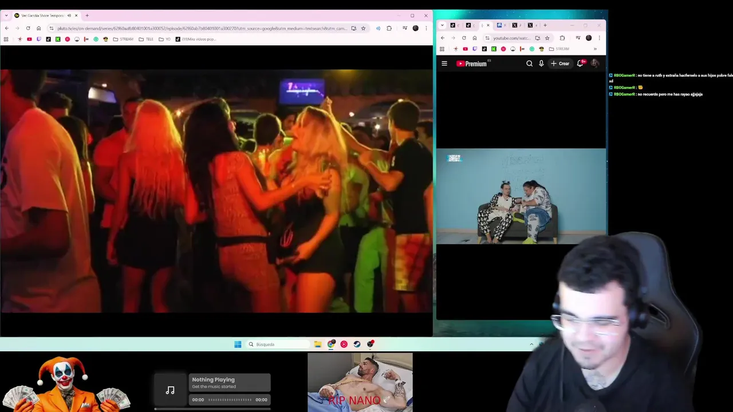Bookmark the Pluto TV page with star icon

(363, 28)
